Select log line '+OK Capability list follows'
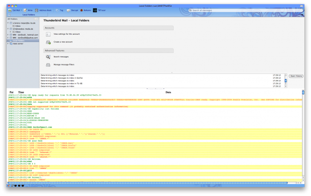 pos(33,109)
